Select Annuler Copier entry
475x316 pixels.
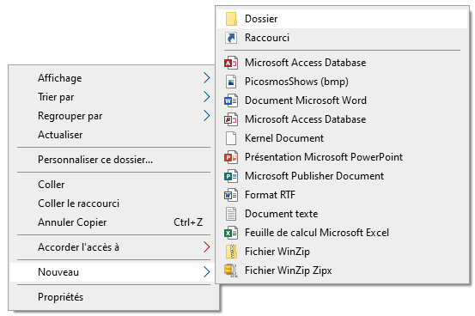[x=112, y=222]
